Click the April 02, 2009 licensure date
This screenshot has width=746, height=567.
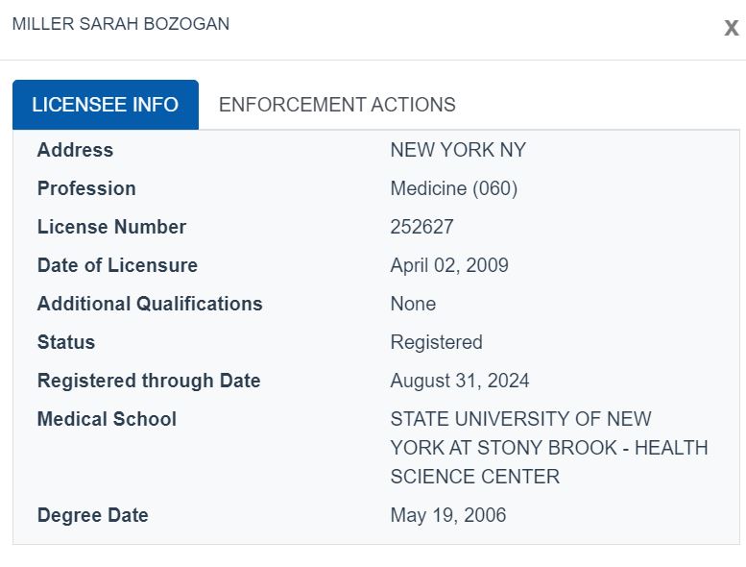point(449,265)
